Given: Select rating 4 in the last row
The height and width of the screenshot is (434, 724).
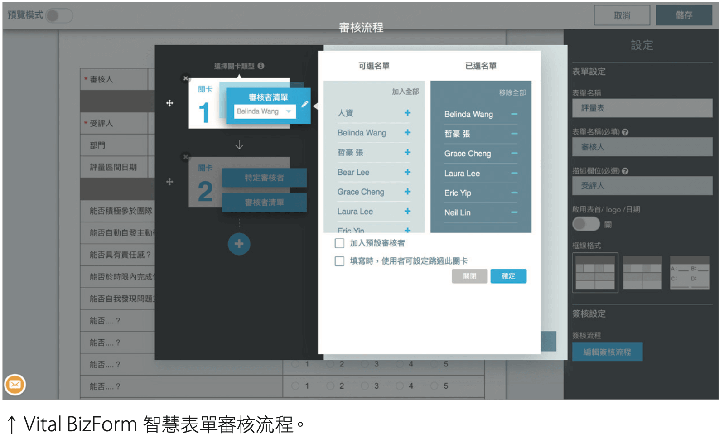Looking at the screenshot, I should click(400, 386).
